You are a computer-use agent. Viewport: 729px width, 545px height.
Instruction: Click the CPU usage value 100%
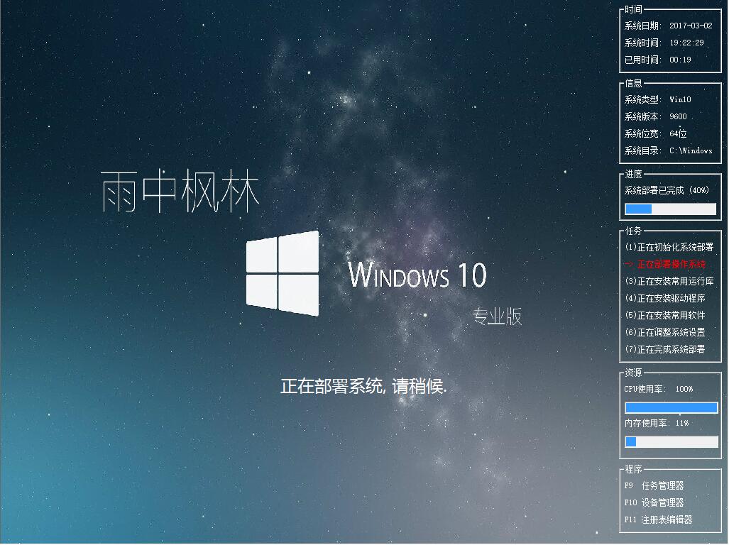point(684,389)
